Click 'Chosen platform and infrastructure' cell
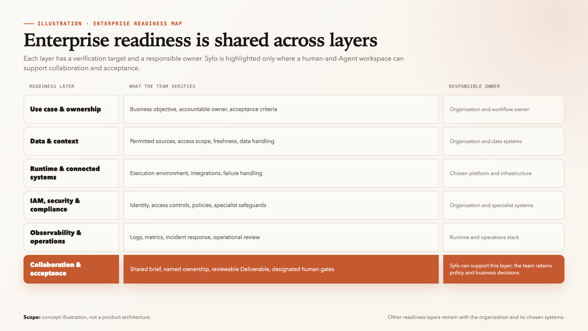Image resolution: width=588 pixels, height=331 pixels. [504, 173]
